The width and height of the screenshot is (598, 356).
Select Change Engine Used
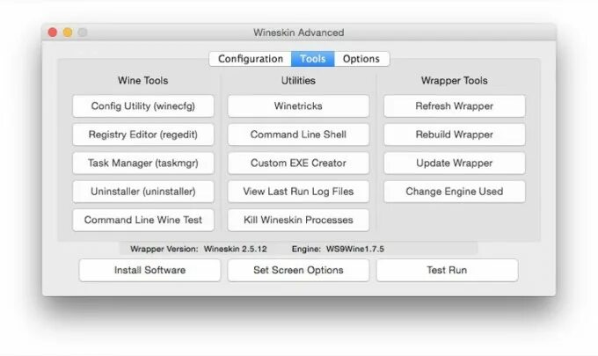454,191
